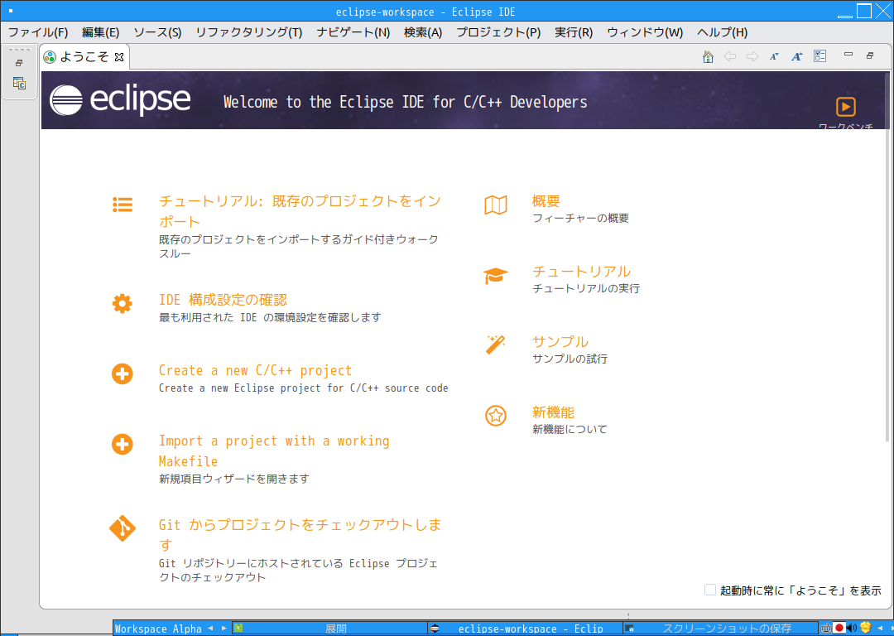The image size is (894, 636).
Task: Click the サンプルの試行 description text
Action: pos(570,359)
